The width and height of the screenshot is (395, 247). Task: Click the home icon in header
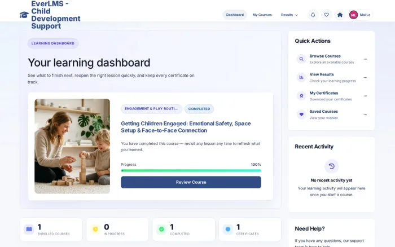tap(340, 15)
